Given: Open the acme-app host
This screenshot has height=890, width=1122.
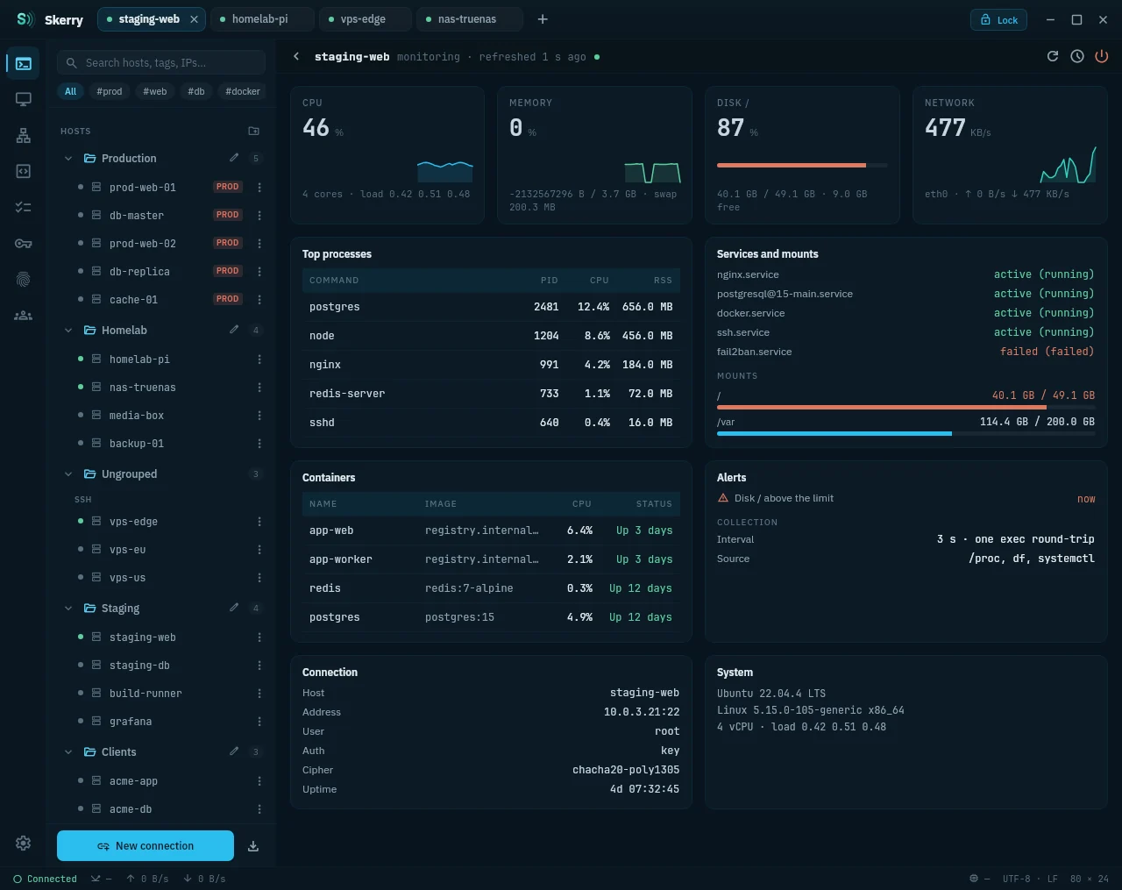Looking at the screenshot, I should (162, 780).
